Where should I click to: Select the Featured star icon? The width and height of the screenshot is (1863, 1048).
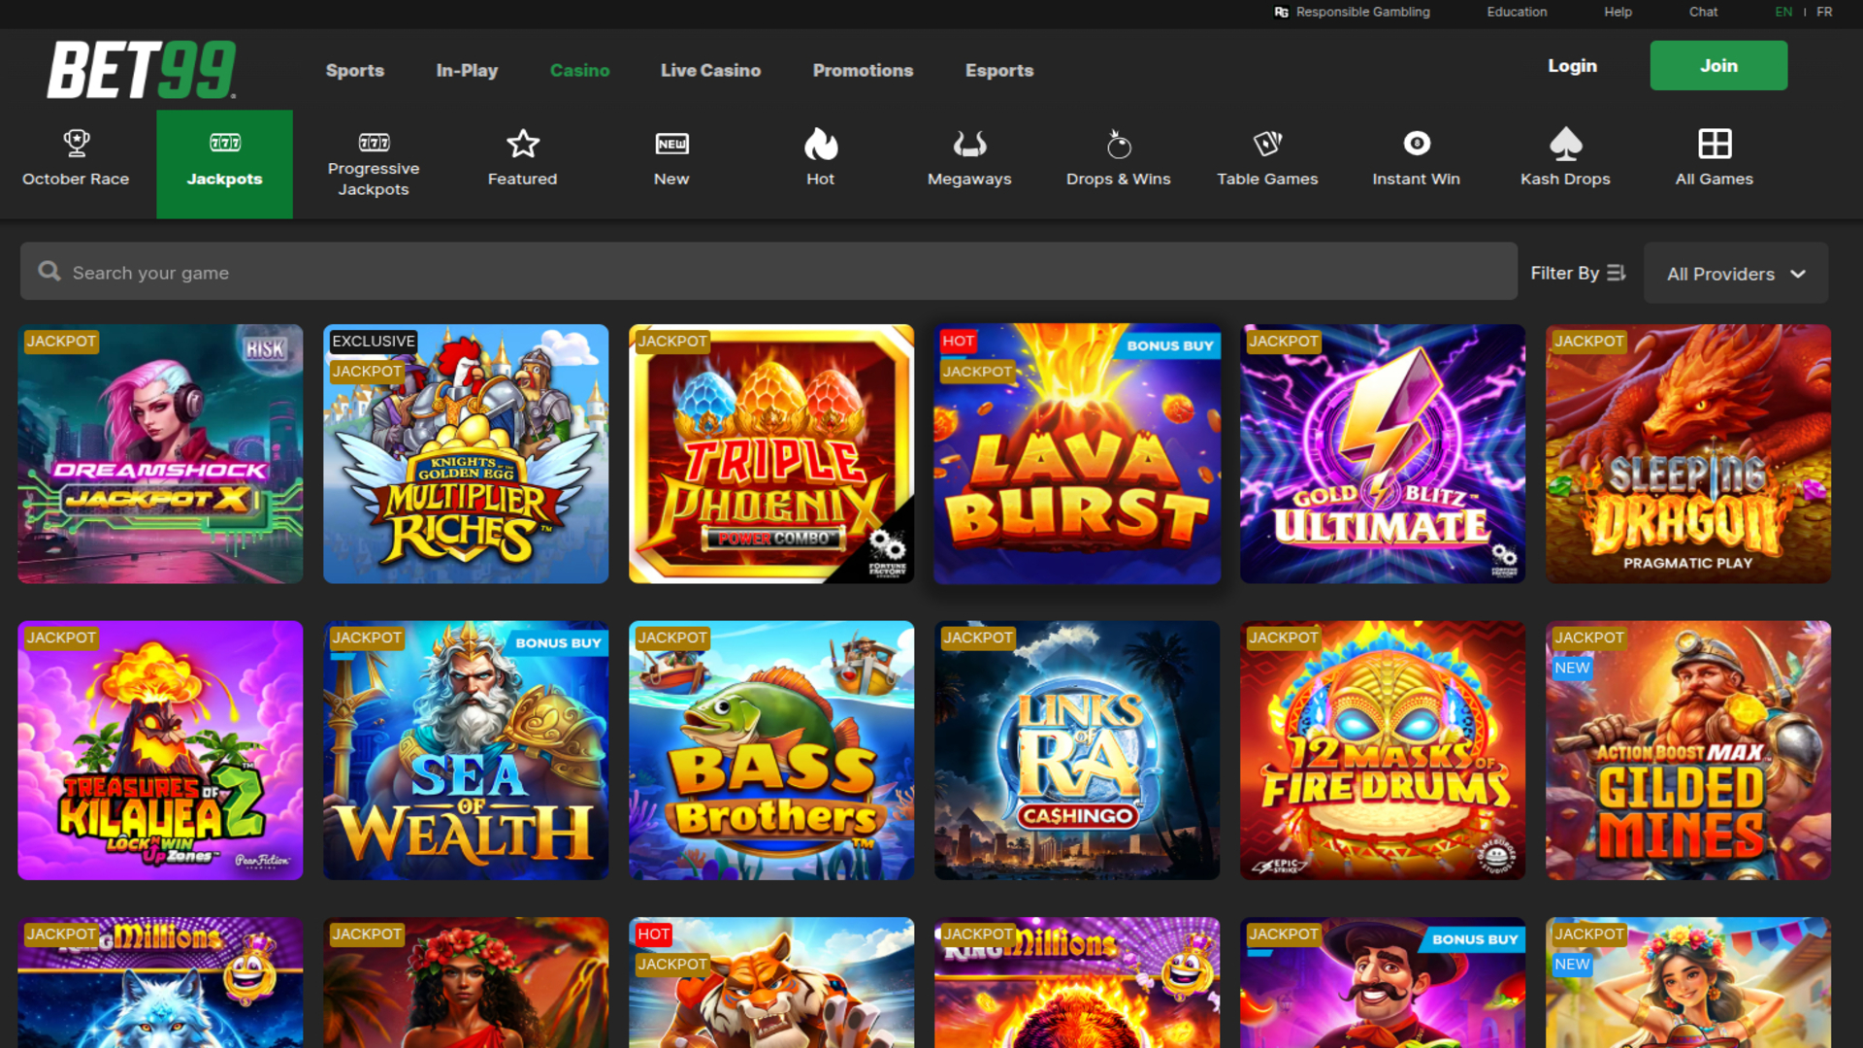click(522, 144)
